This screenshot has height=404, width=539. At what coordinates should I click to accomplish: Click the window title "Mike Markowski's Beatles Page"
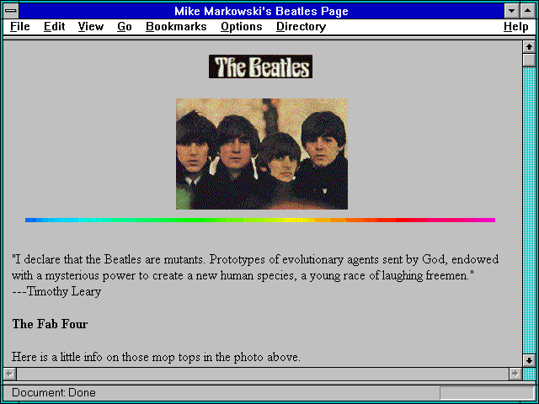[261, 11]
